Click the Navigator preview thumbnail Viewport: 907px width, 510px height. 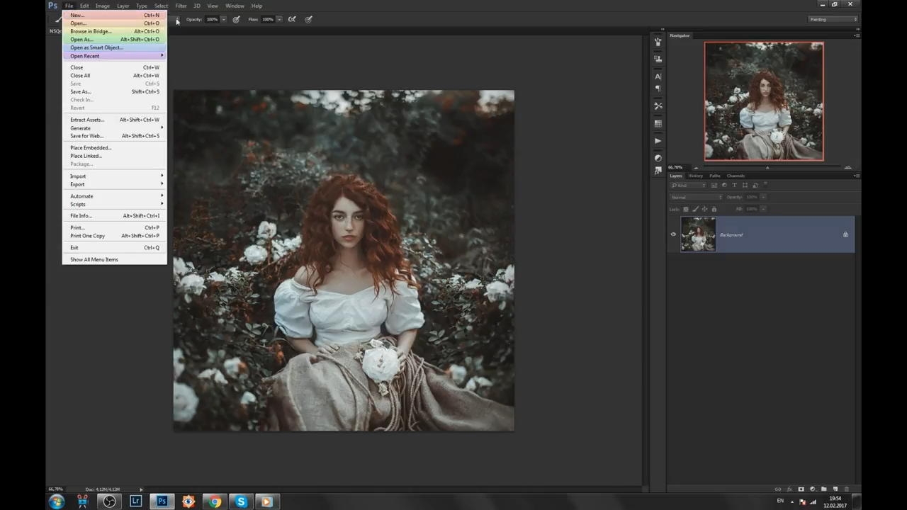pyautogui.click(x=764, y=101)
